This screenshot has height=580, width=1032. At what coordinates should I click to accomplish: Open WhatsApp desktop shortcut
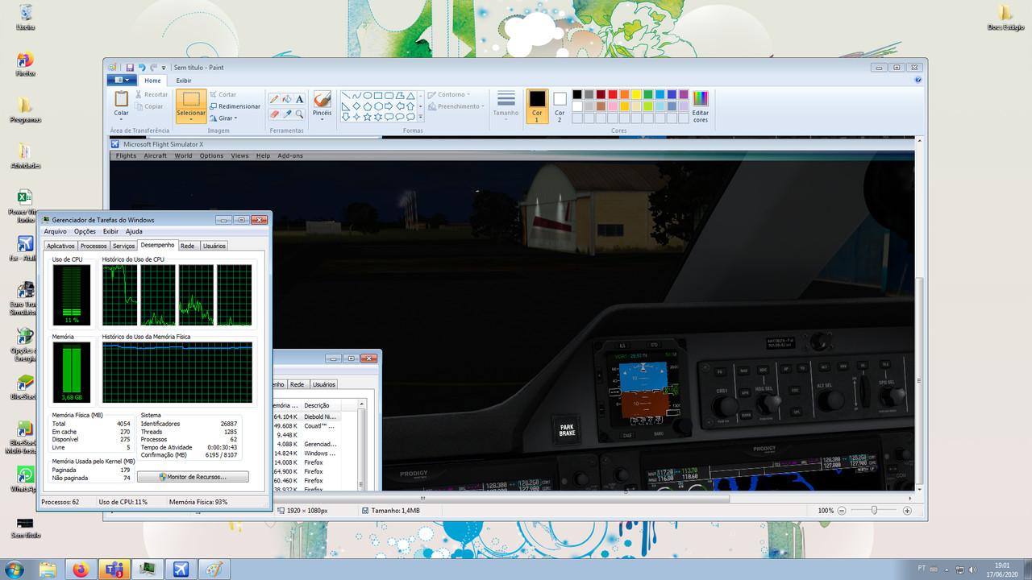25,478
